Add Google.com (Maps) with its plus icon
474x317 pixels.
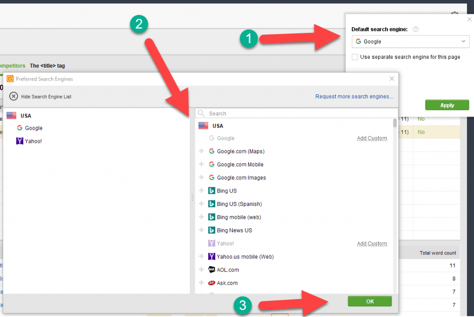coord(202,151)
